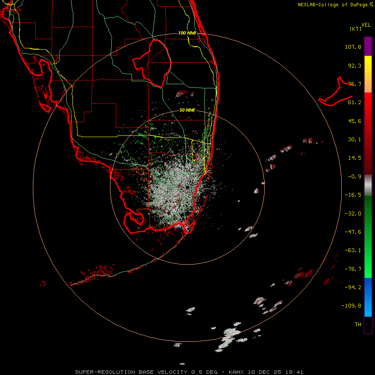Click the yellow segment of the velocity color bar
The image size is (375, 375).
tap(368, 74)
